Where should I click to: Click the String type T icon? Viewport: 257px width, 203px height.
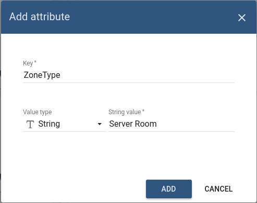coord(30,124)
